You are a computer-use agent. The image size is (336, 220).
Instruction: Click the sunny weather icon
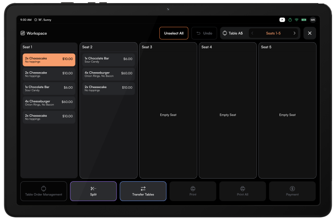pyautogui.click(x=36, y=20)
